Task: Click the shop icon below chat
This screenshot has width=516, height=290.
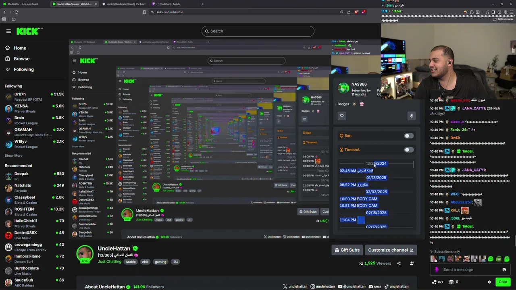Action: [451, 282]
